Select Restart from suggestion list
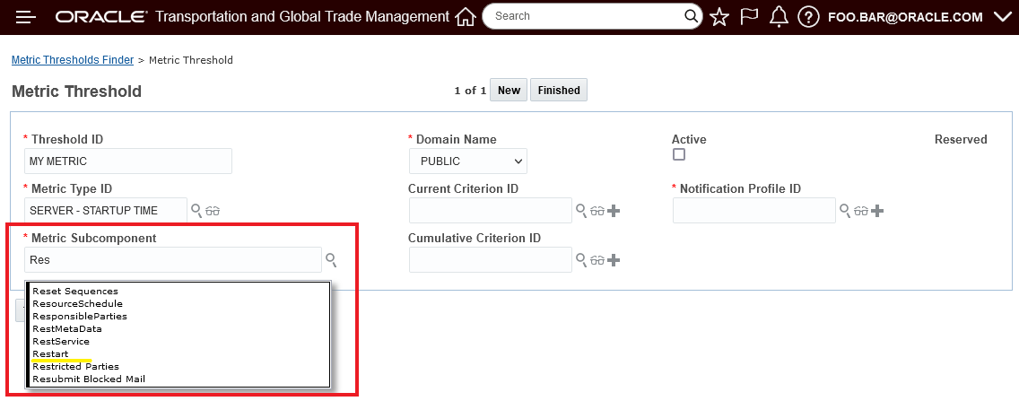 coord(51,354)
